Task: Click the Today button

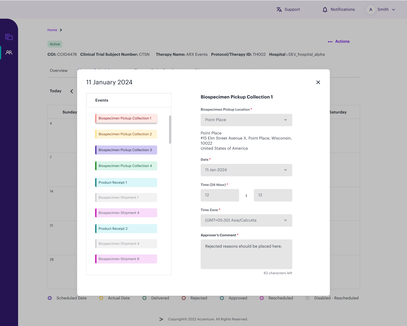Action: coord(55,91)
